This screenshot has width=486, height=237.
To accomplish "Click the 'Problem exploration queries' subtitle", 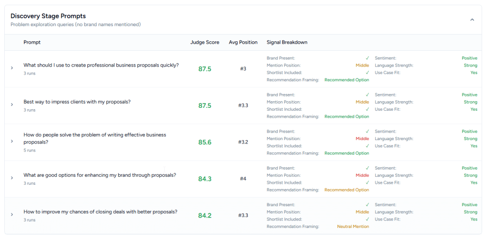I will click(75, 24).
